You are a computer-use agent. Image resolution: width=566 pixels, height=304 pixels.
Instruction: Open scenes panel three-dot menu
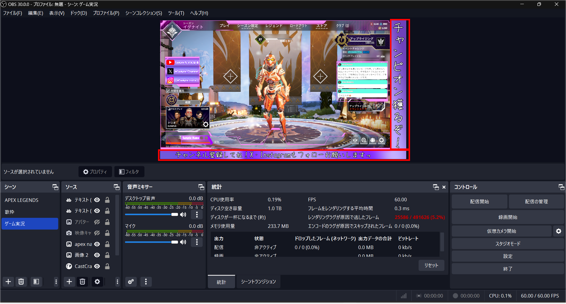[x=56, y=282]
